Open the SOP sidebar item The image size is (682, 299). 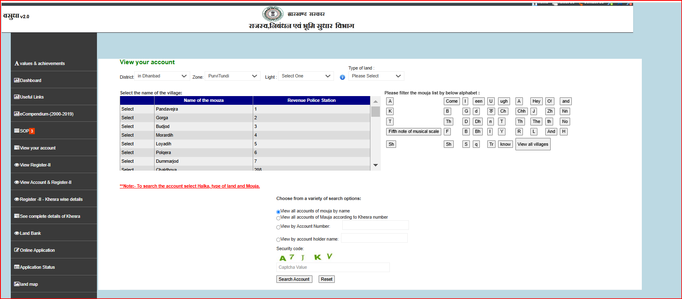coord(24,131)
